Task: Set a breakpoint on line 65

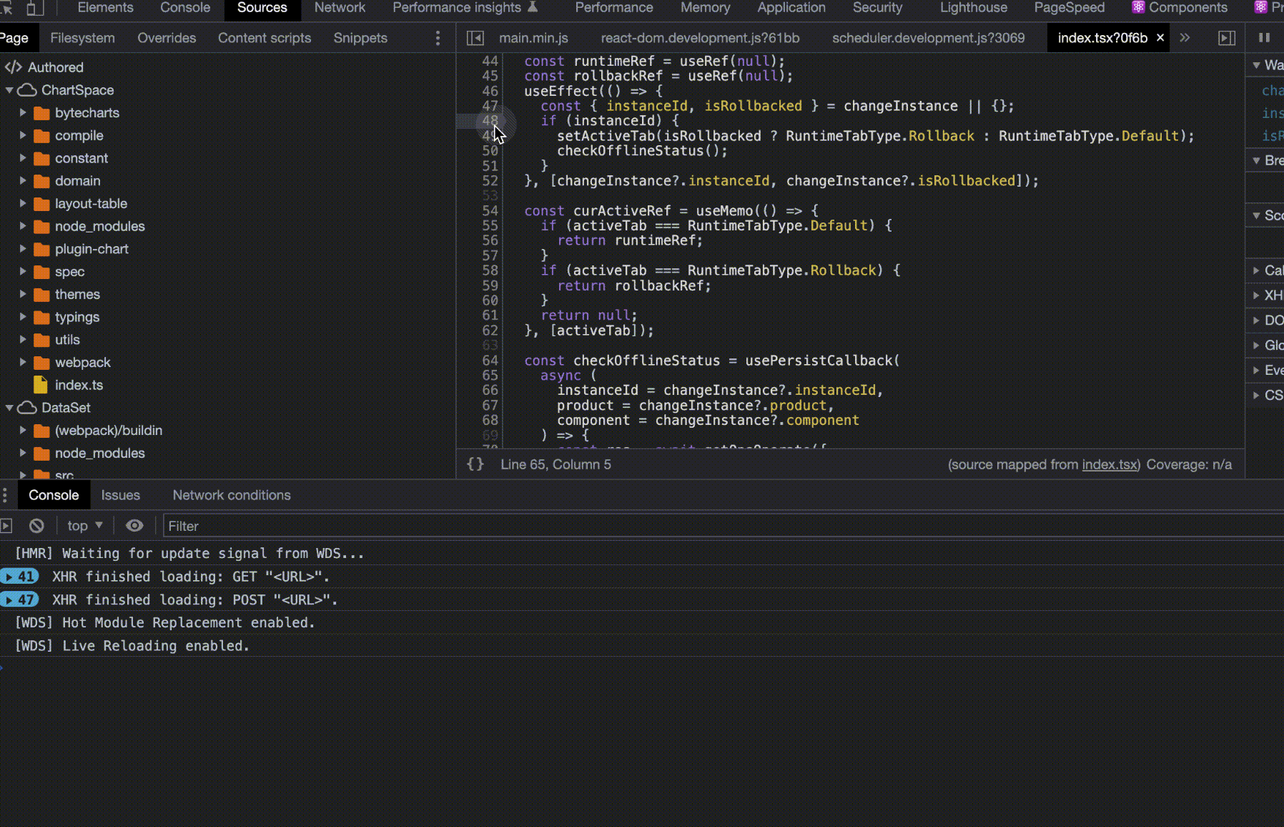Action: [490, 376]
